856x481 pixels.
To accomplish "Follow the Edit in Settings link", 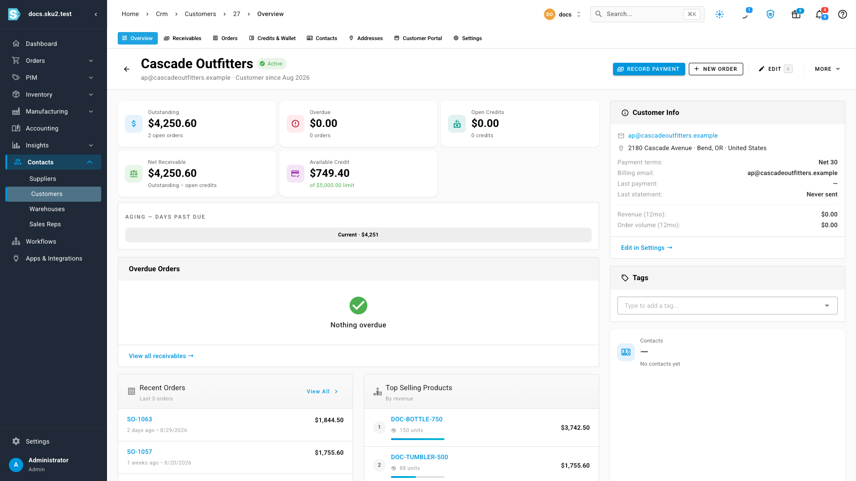I will tap(646, 248).
